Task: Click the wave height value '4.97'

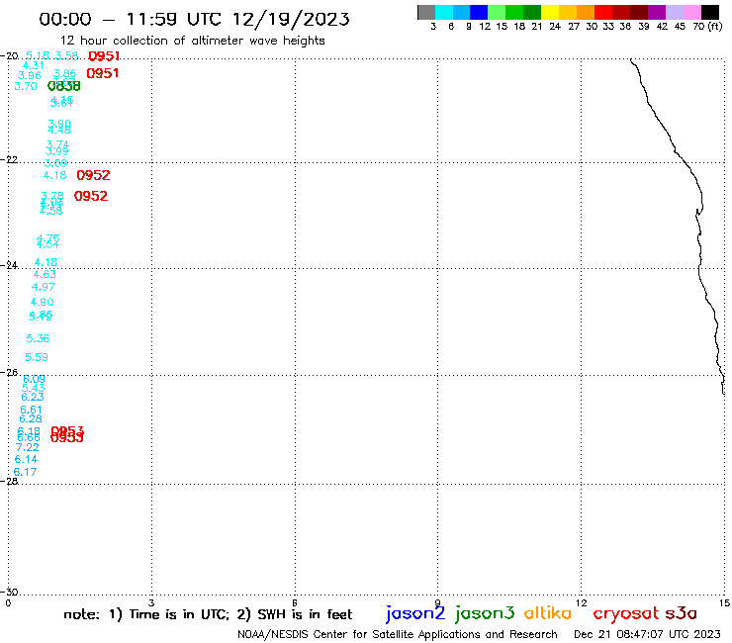Action: coord(43,287)
